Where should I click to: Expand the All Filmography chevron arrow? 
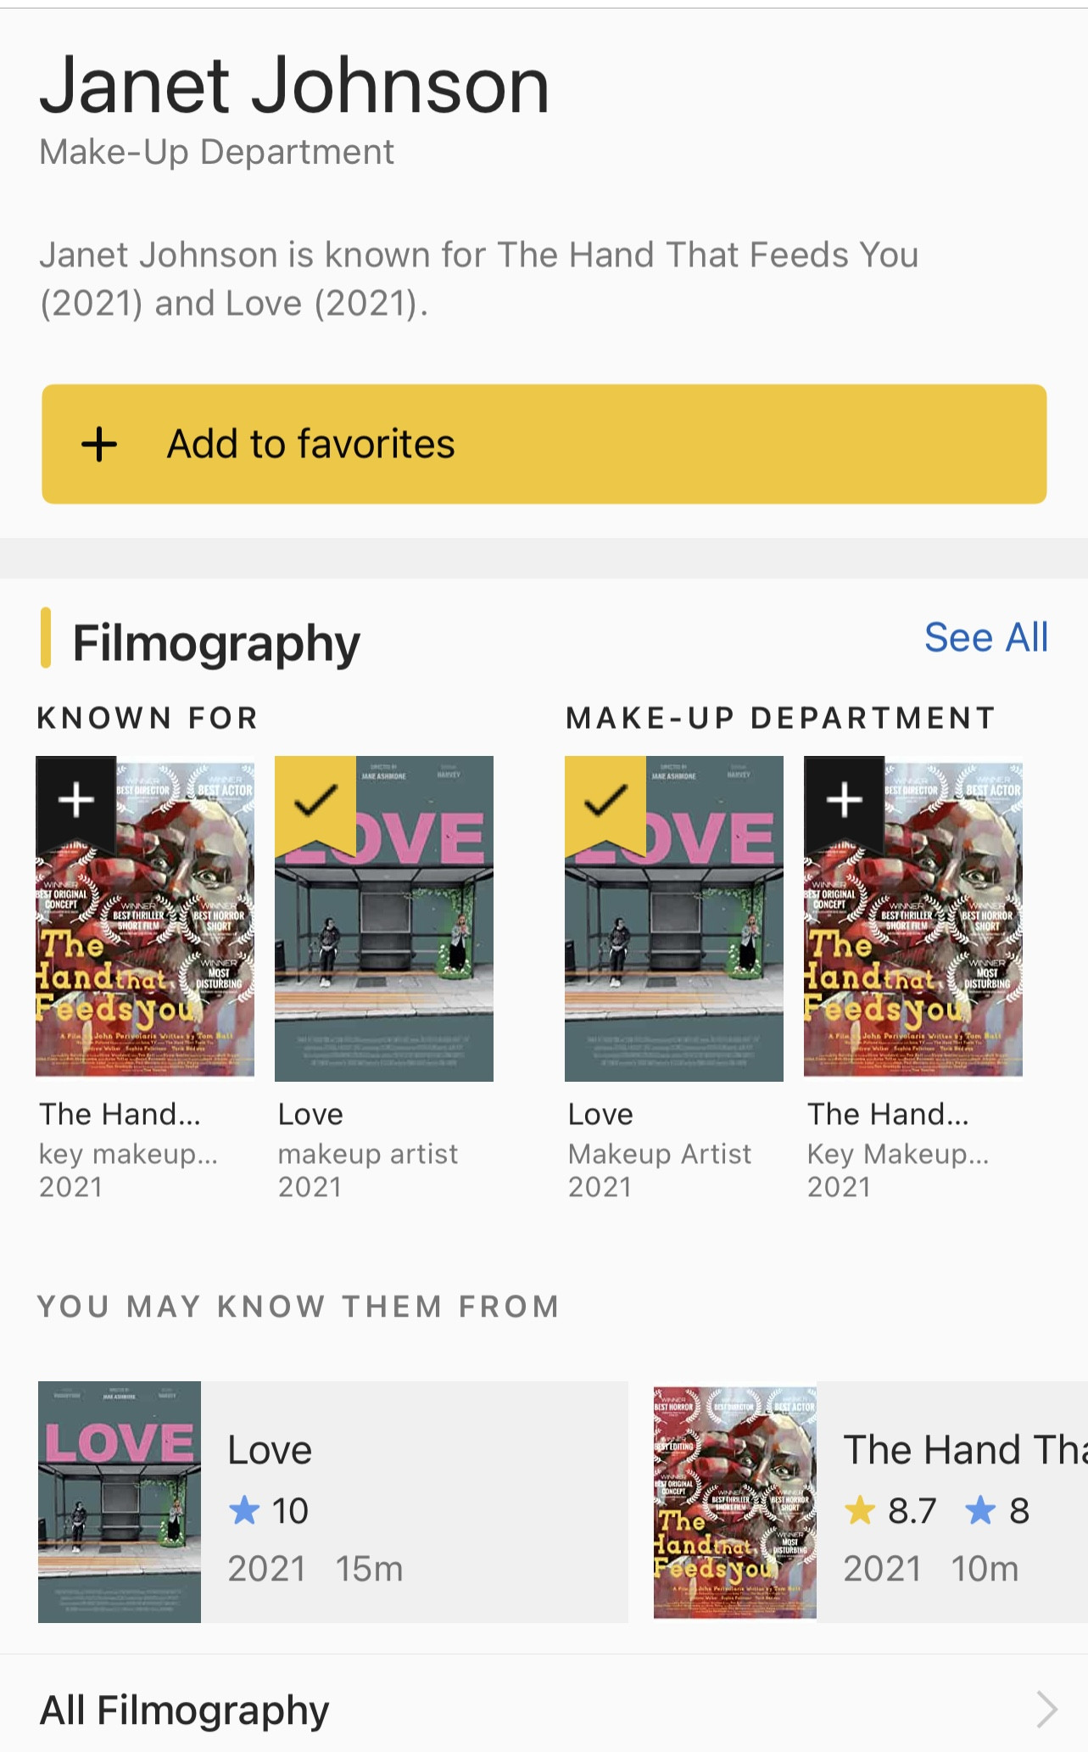1047,1709
